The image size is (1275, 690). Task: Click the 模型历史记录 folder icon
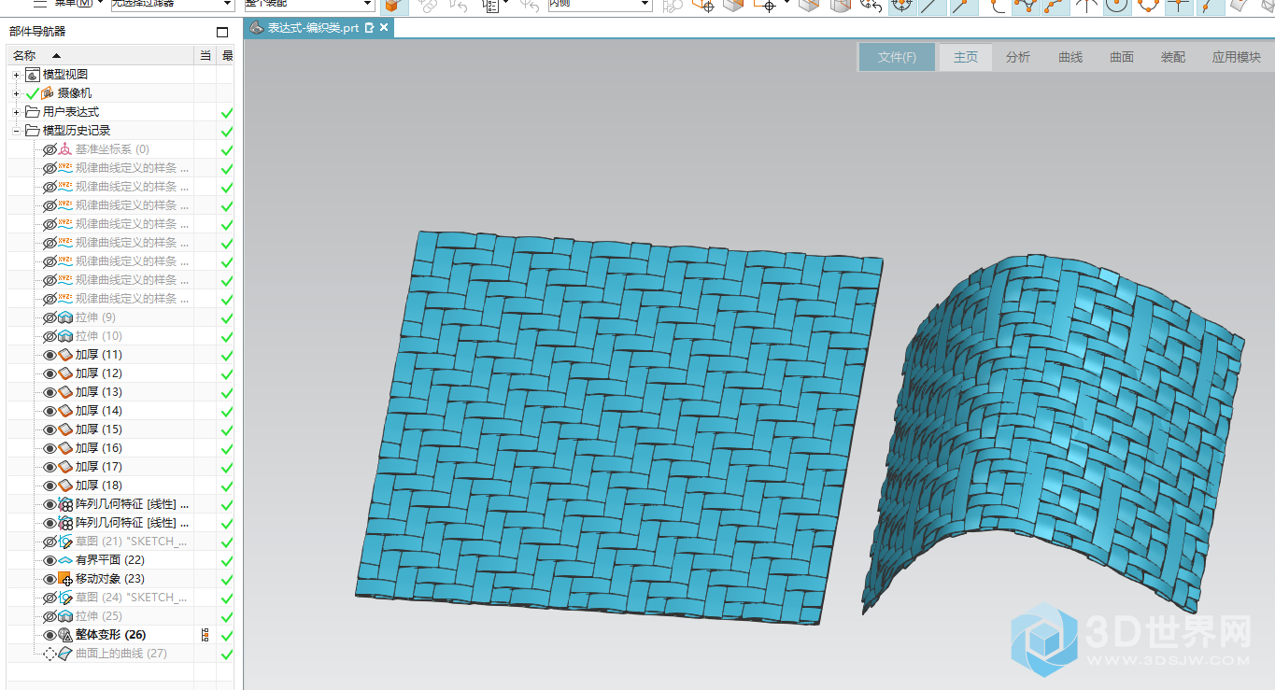(x=33, y=131)
